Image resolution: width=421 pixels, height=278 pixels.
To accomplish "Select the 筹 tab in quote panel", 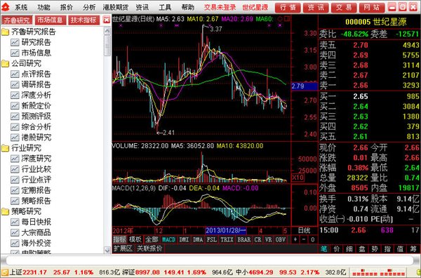I will [413, 249].
